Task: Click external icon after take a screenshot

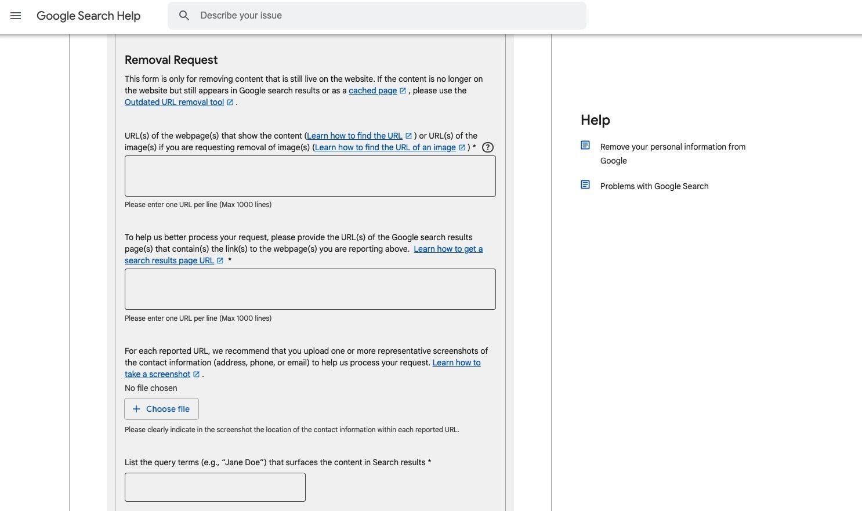Action: [x=196, y=374]
